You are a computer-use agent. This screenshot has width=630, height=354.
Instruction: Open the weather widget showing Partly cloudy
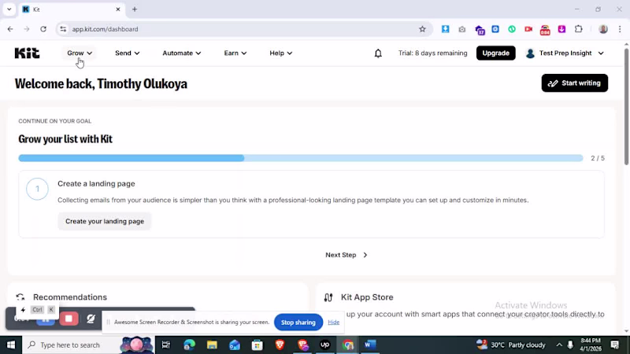click(x=510, y=345)
